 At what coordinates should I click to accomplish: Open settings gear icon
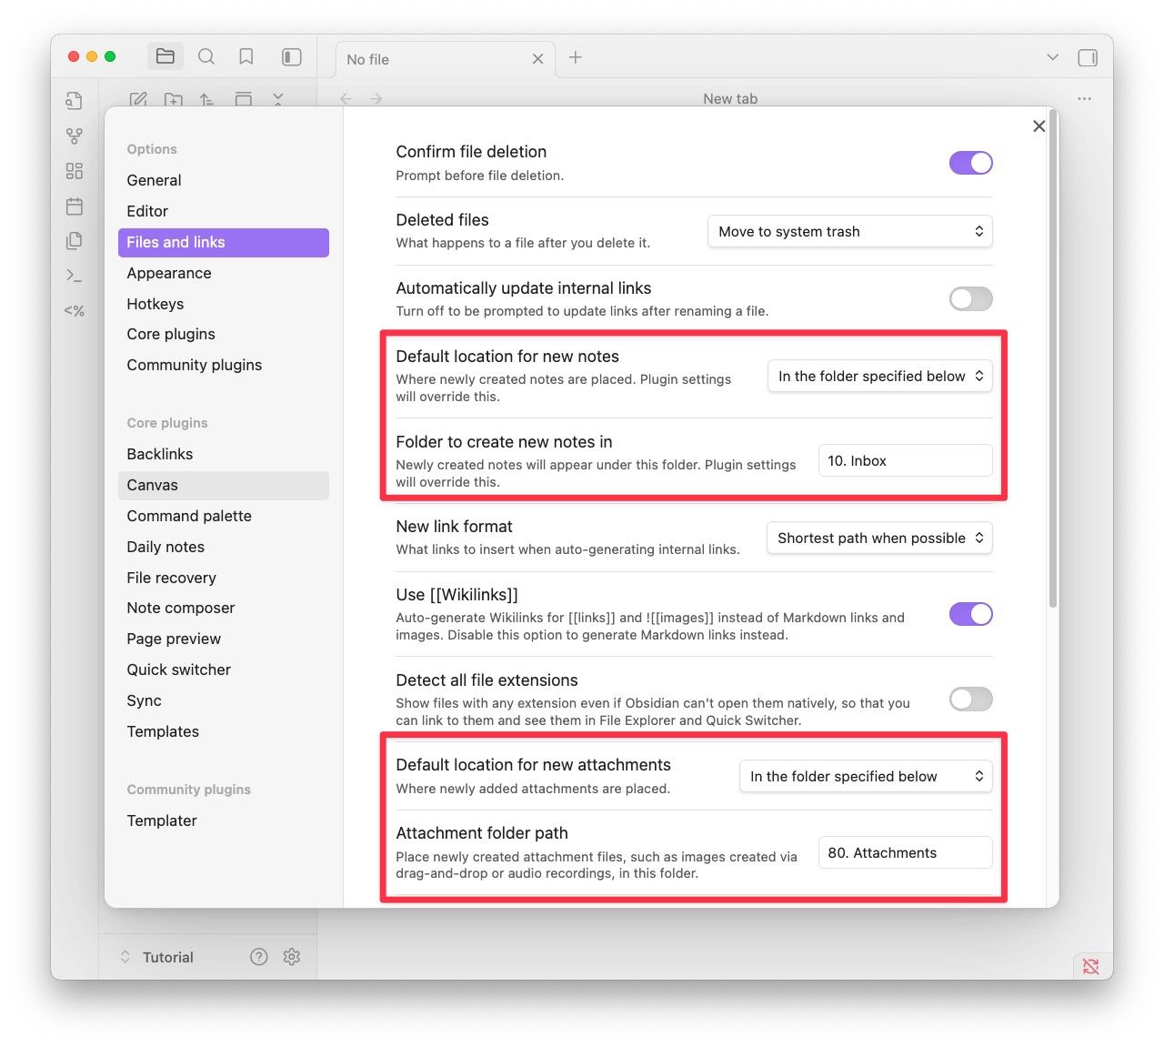click(292, 957)
